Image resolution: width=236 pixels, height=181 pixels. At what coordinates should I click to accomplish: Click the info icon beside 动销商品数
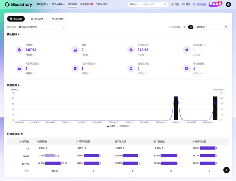pos(39,63)
